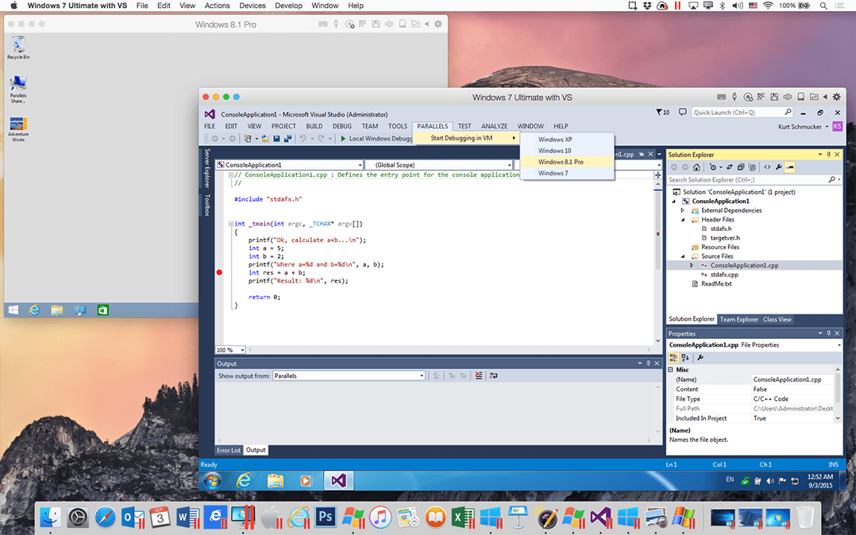Collapse the Source Files tree node
Screen dimensions: 856x535
(x=682, y=256)
